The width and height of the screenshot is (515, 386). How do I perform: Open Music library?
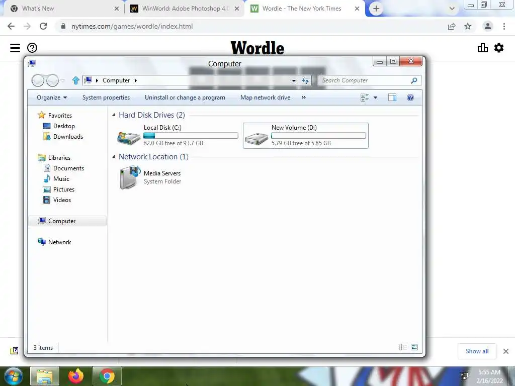pyautogui.click(x=61, y=179)
